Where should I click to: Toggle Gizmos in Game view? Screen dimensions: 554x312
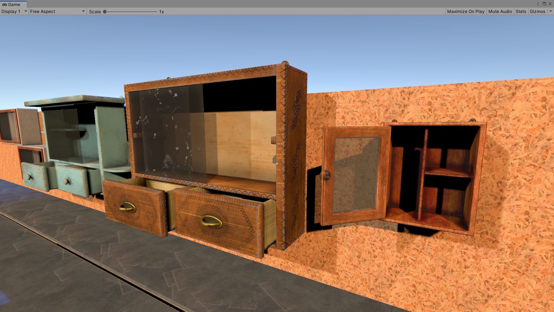click(x=537, y=12)
